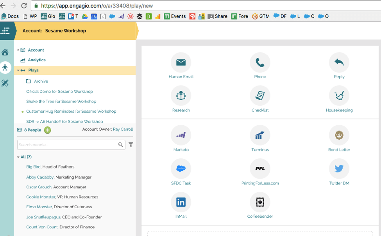Viewport: 381px width, 236px height.
Task: Open the Google Drive bookmark
Action: 84,16
